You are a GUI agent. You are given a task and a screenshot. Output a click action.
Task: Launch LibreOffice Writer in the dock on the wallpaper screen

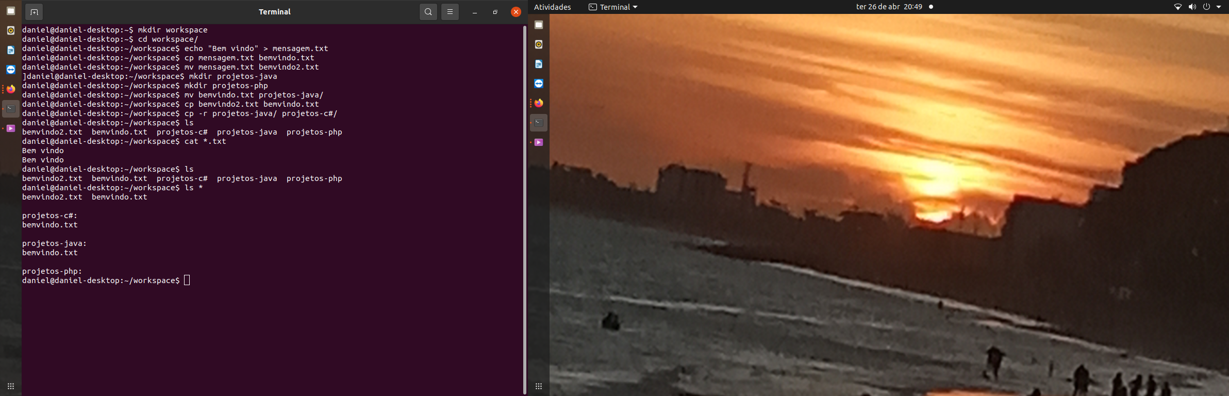pyautogui.click(x=539, y=64)
